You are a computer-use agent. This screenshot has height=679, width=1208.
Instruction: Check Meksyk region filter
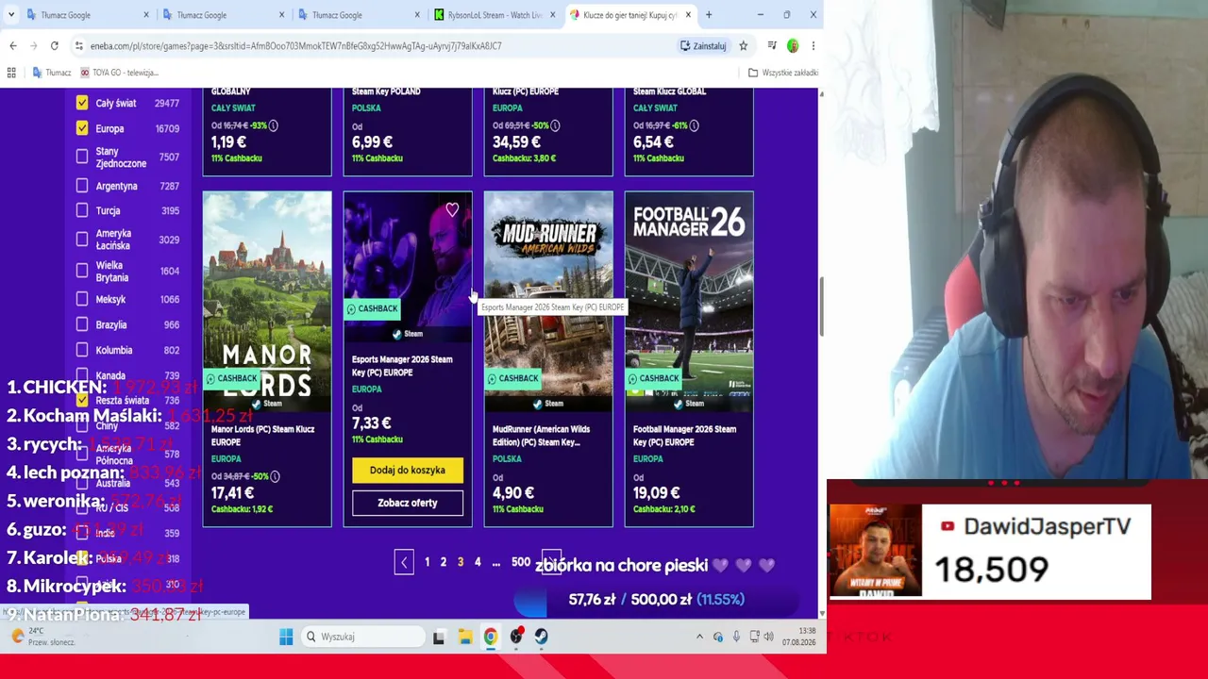point(82,299)
